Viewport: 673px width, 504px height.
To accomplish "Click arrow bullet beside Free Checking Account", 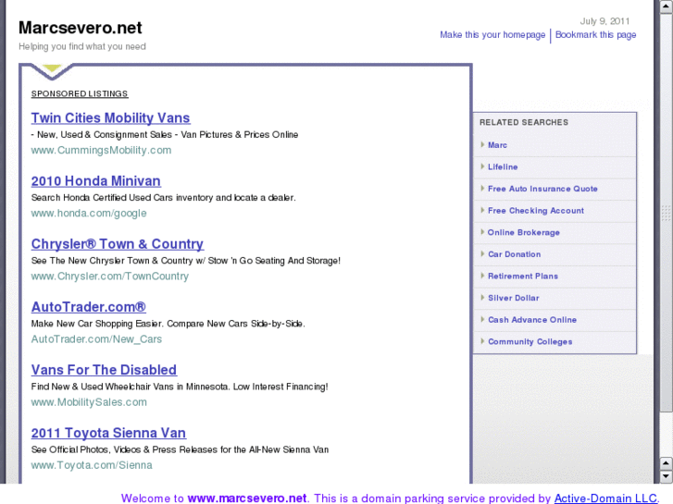I will point(482,210).
